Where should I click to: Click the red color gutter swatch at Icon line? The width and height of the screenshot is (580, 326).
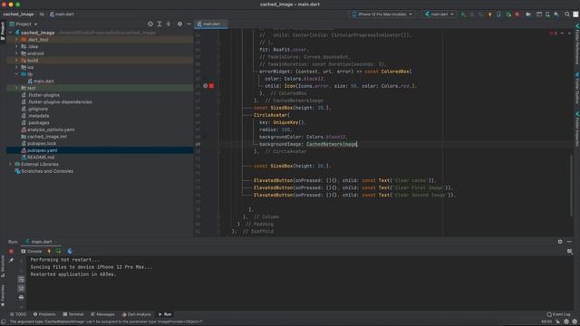(211, 86)
